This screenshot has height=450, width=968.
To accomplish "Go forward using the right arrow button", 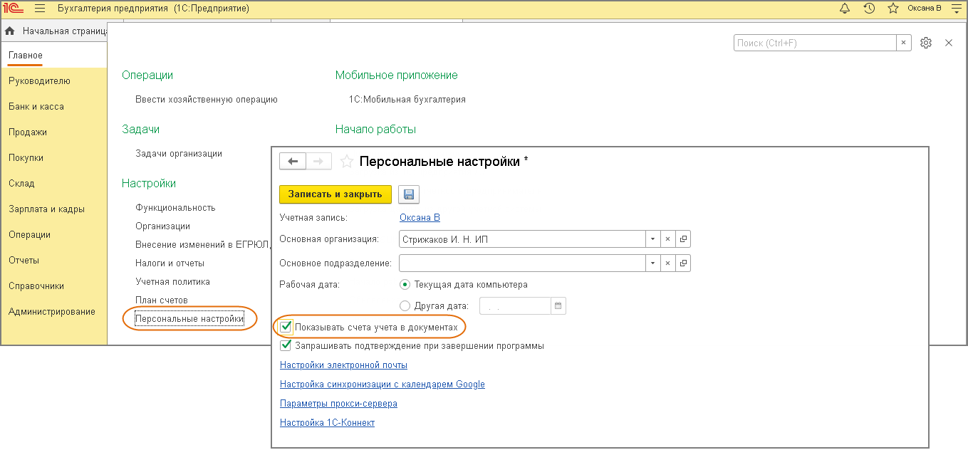I will 318,161.
